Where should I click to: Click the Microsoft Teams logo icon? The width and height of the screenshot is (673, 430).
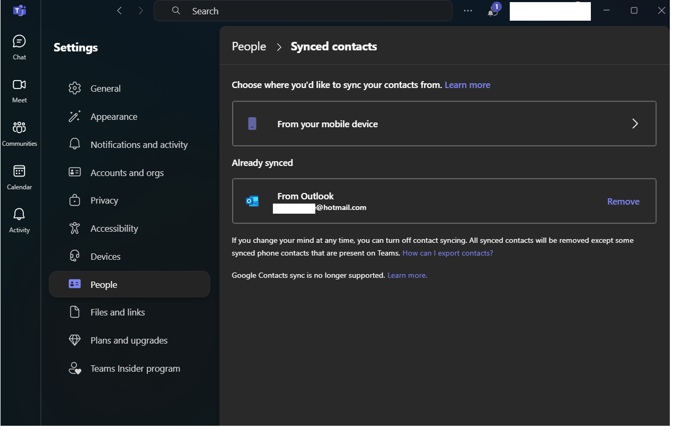click(20, 11)
